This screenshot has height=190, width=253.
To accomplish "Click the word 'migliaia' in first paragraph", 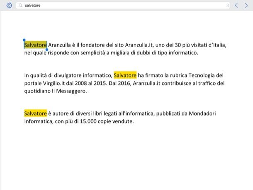I will click(120, 53).
